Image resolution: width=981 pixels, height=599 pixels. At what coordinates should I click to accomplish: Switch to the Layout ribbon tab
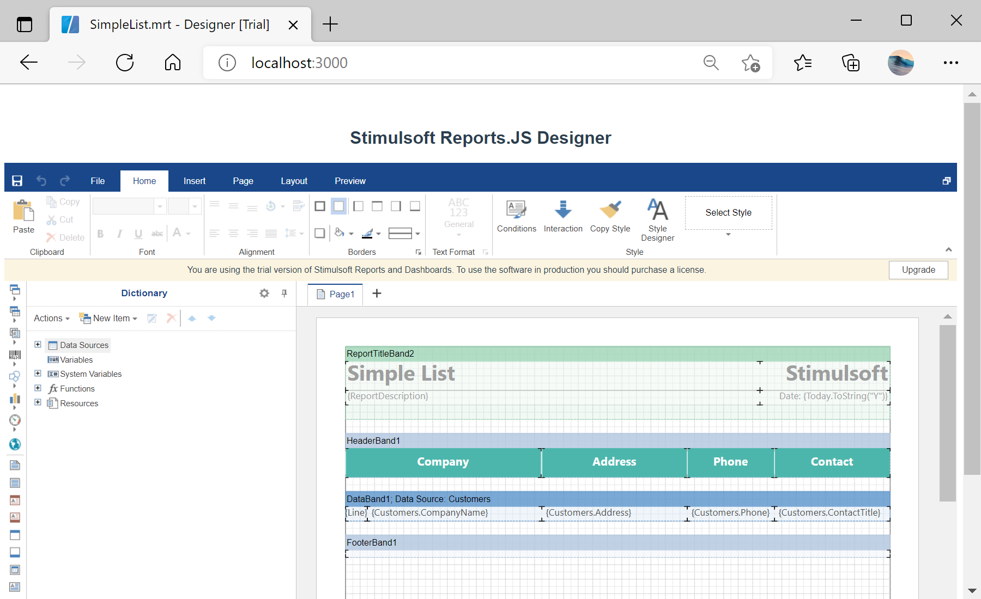(294, 181)
